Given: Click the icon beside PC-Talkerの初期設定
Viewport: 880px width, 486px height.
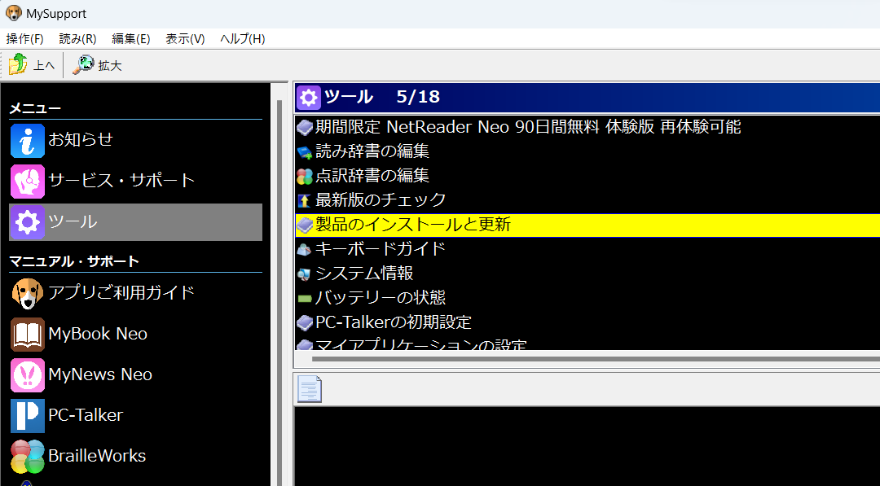Looking at the screenshot, I should click(304, 323).
